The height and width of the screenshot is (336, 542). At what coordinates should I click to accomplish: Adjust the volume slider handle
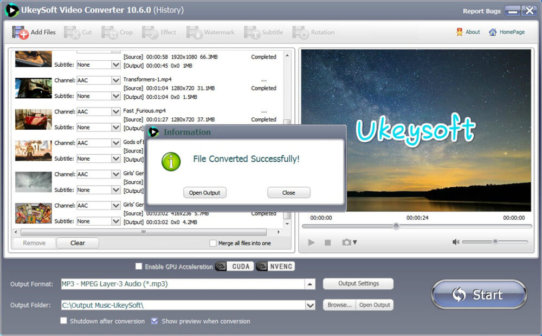(x=495, y=242)
